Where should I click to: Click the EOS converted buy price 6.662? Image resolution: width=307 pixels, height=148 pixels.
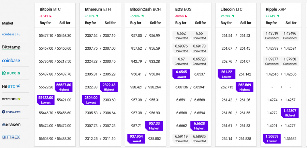181,35
